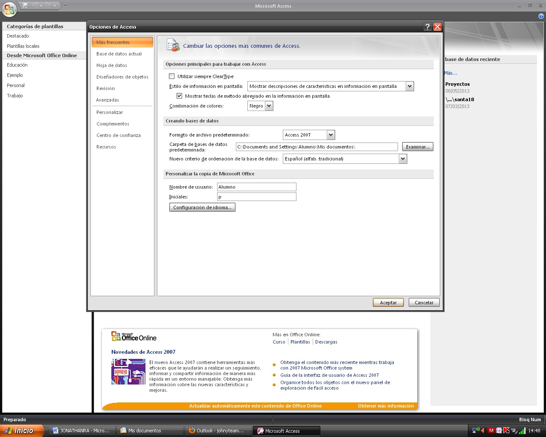Screen dimensions: 546x437
Task: Click Obtener más información link
Action: click(x=386, y=406)
